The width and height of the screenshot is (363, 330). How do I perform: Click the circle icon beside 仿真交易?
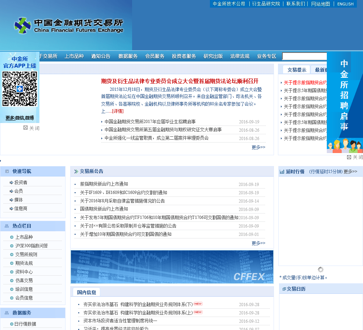[x=12, y=281]
